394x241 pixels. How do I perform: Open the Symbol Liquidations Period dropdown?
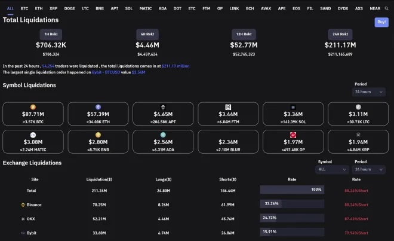click(x=369, y=92)
